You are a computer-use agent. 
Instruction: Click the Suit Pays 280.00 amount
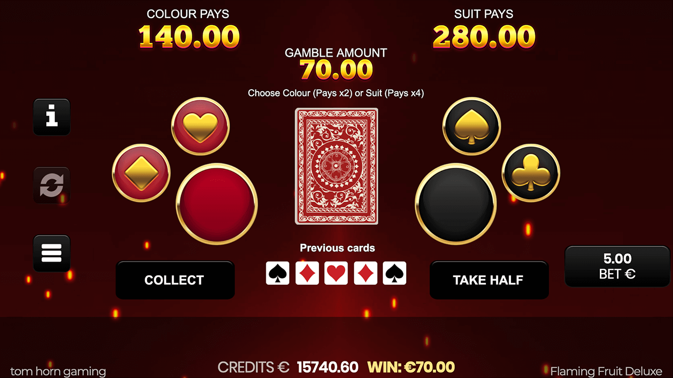(x=484, y=36)
